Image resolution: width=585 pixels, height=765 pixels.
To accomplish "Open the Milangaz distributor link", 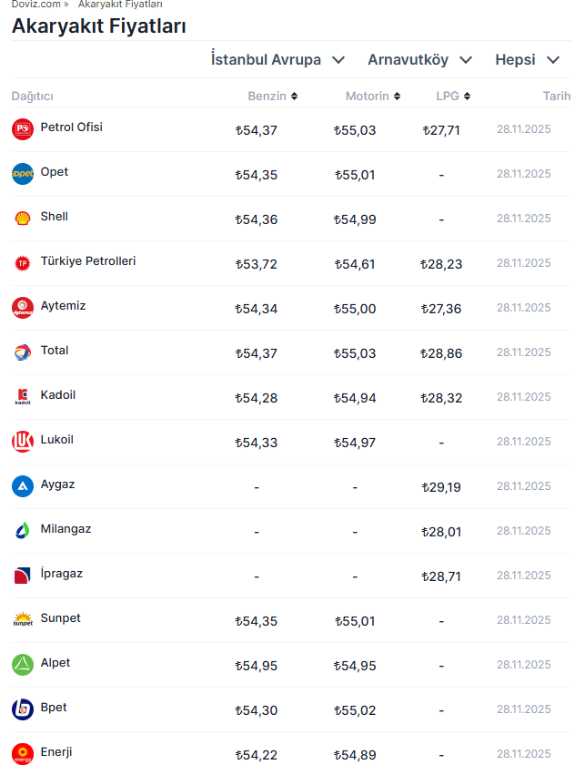I will (x=66, y=529).
